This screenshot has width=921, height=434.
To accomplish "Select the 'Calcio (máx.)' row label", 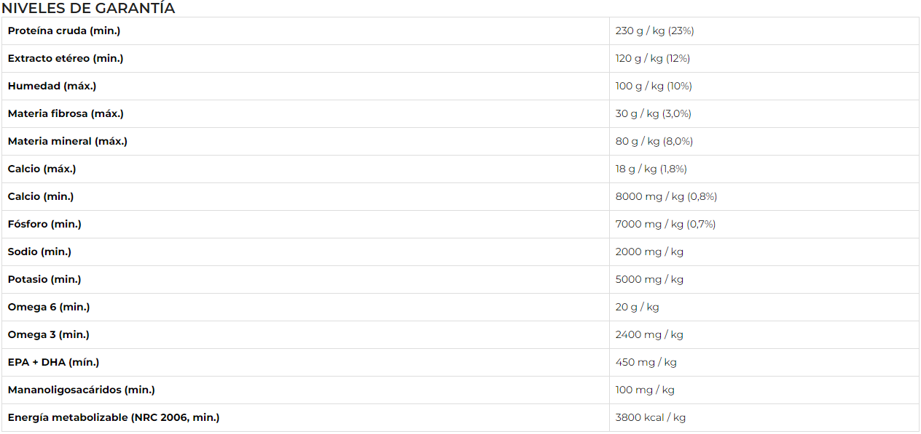I will click(42, 169).
